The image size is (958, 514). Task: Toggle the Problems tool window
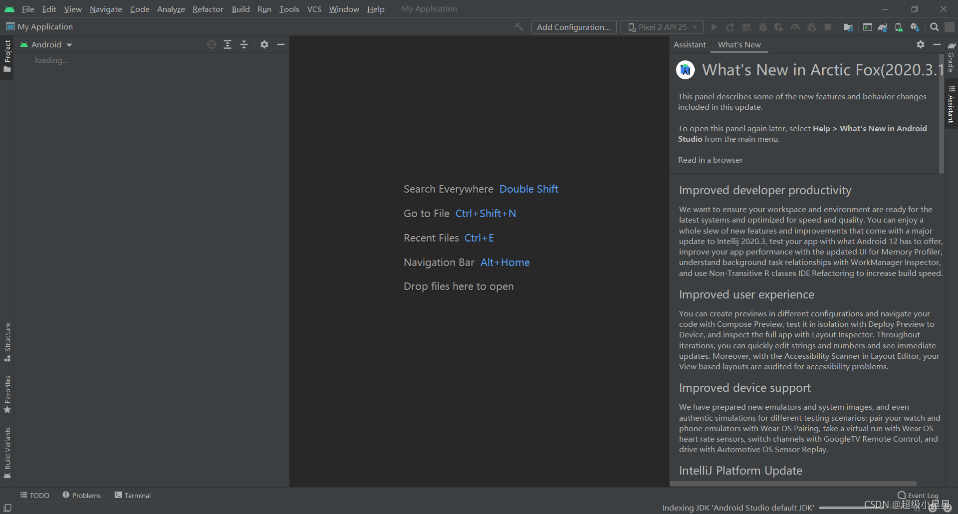point(81,495)
